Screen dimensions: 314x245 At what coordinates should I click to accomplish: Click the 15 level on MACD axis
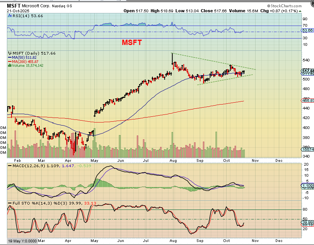click(x=306, y=170)
